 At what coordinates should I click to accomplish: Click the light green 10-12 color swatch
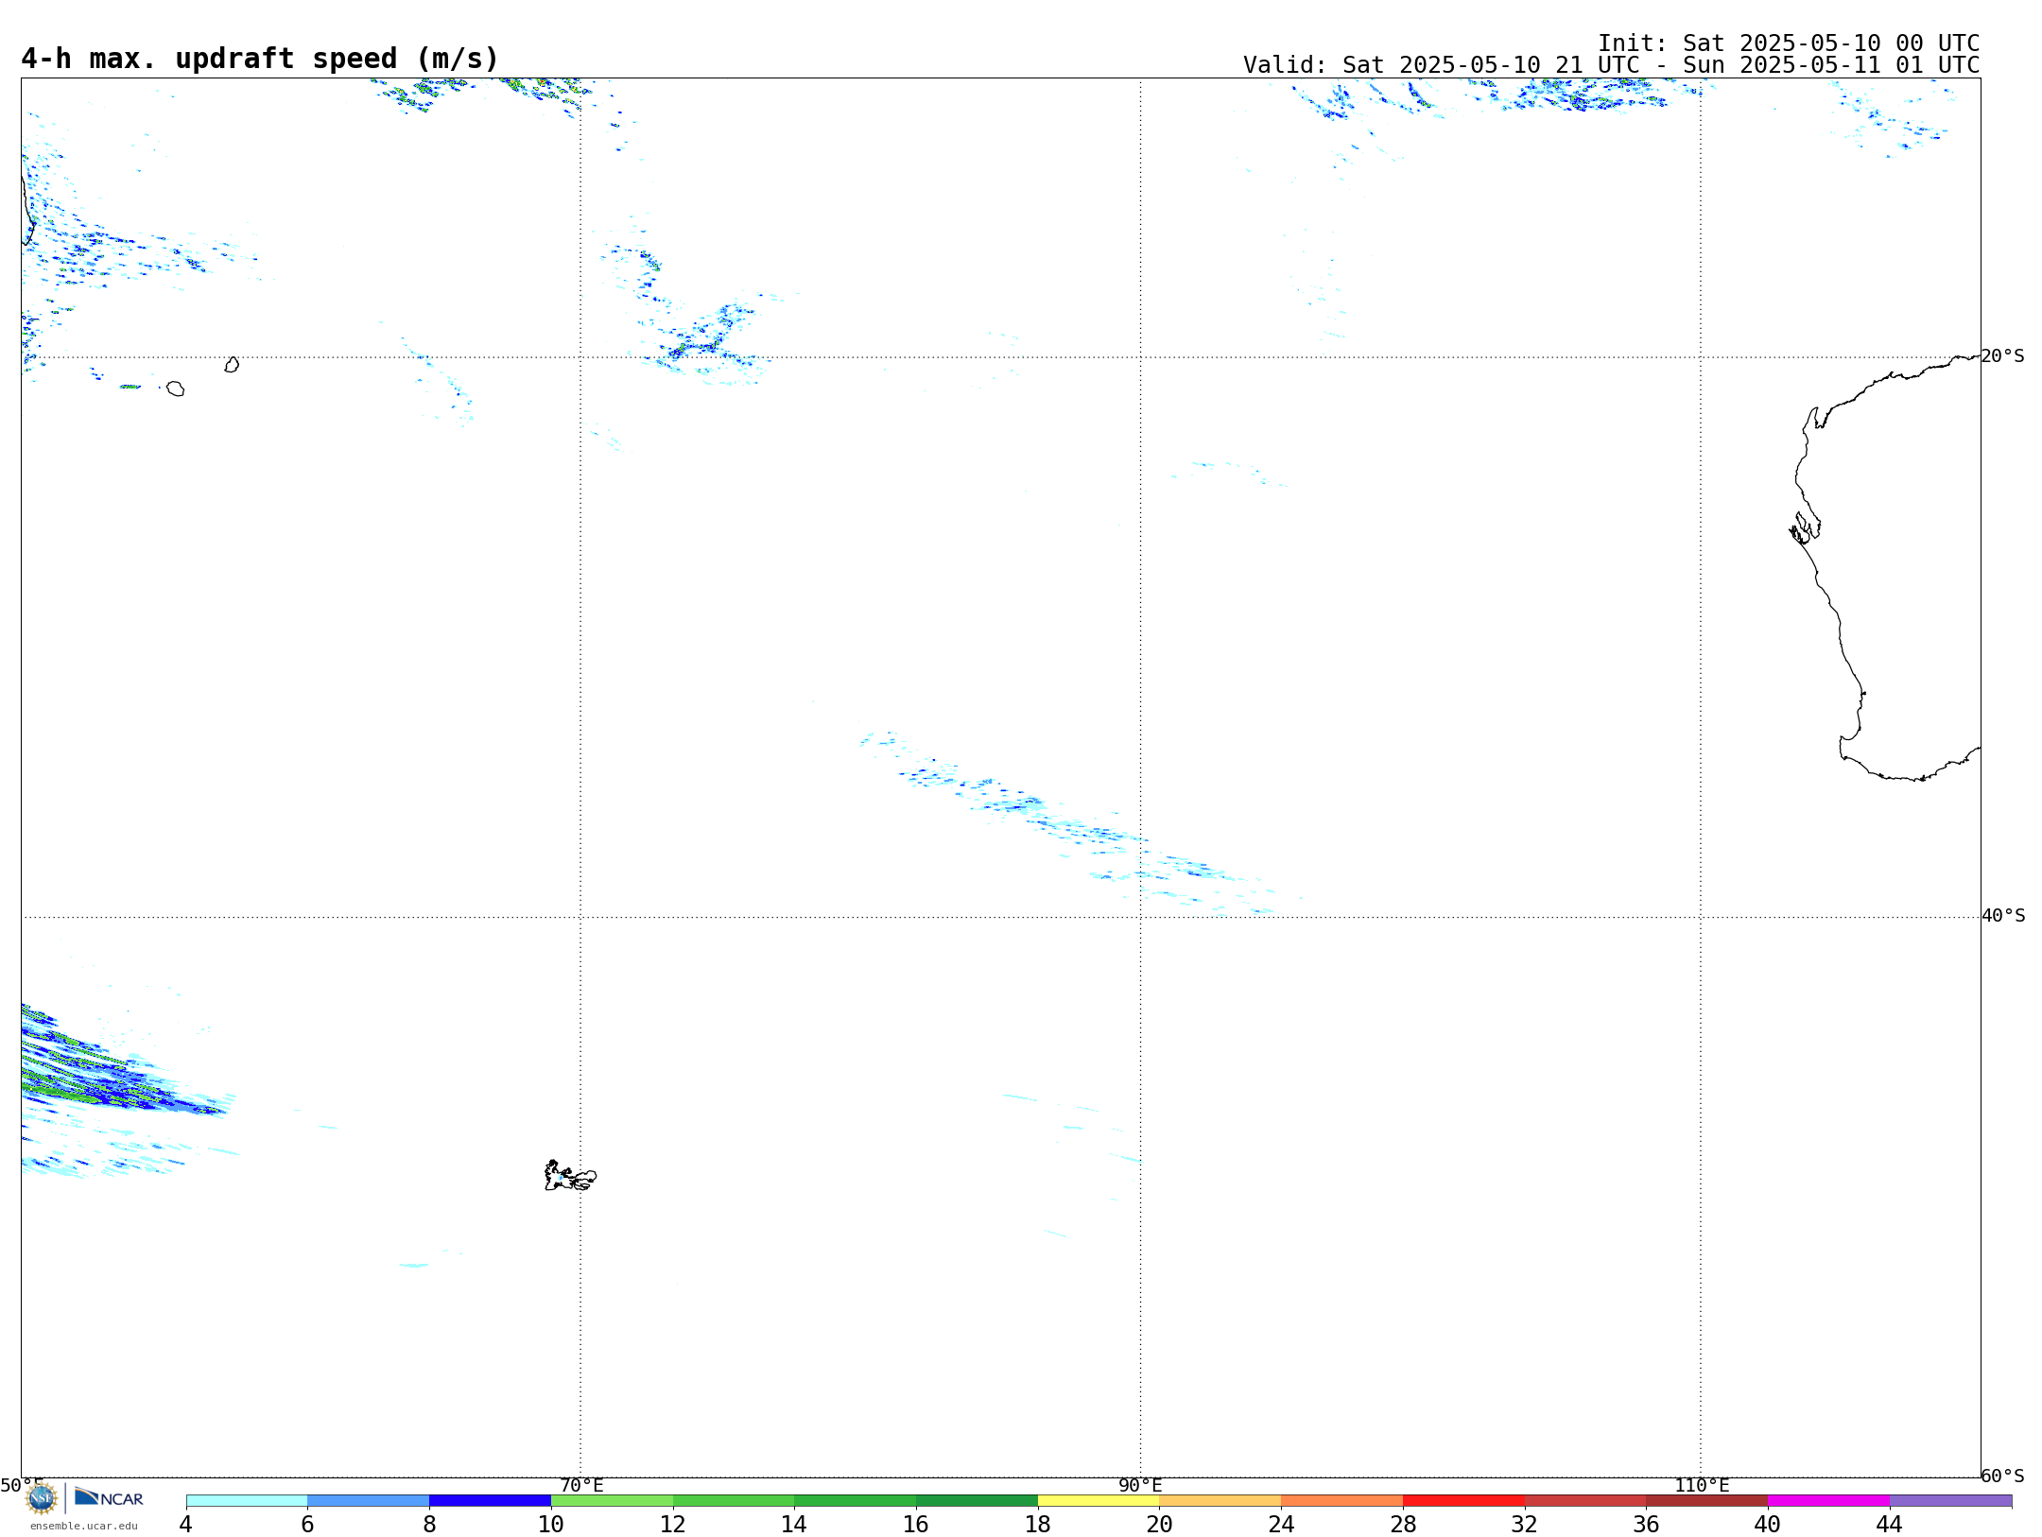[612, 1501]
